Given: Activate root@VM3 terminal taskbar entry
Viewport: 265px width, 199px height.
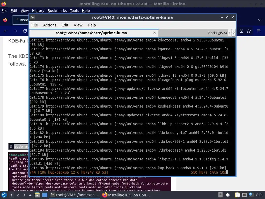Looking at the screenshot, I should click(74, 195).
